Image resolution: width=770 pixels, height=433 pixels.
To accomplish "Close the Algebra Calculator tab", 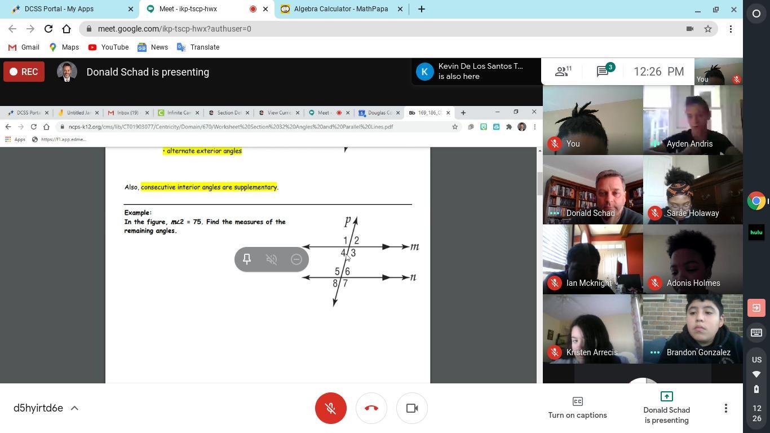I will pos(400,9).
